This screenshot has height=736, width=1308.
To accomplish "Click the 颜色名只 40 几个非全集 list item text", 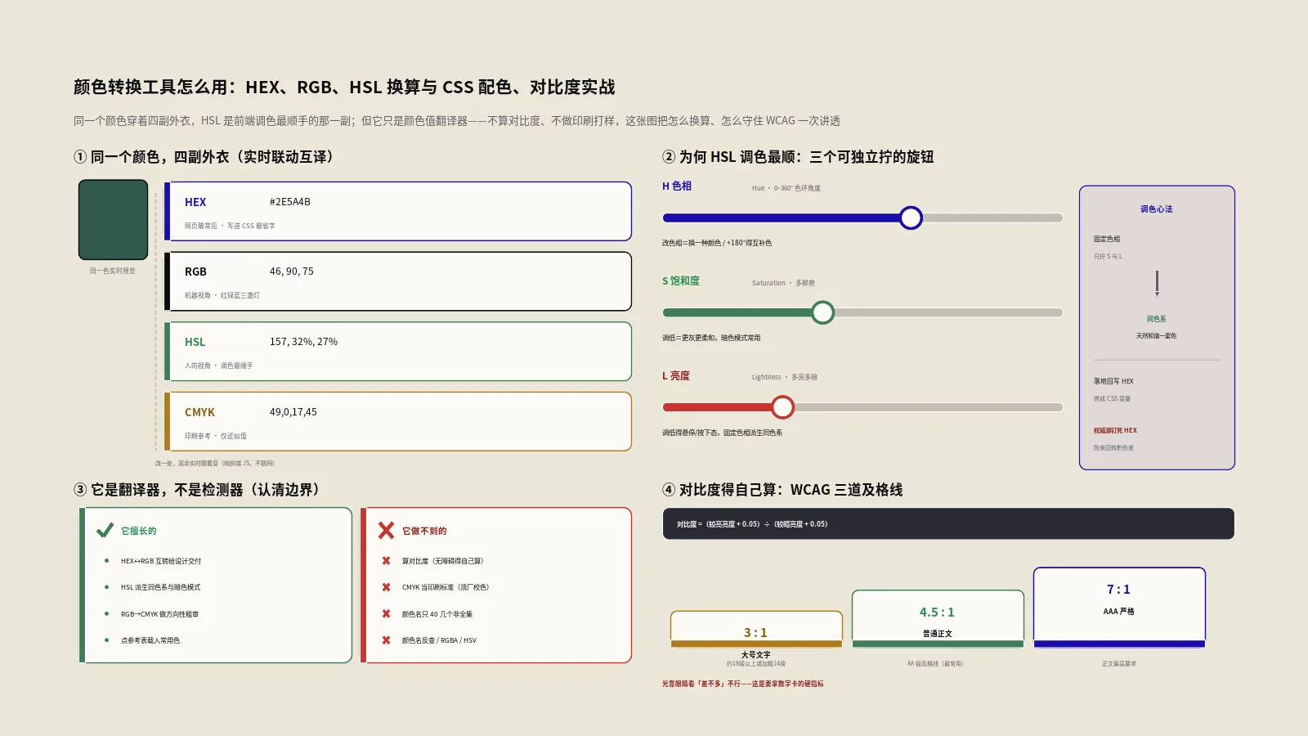I will 437,614.
